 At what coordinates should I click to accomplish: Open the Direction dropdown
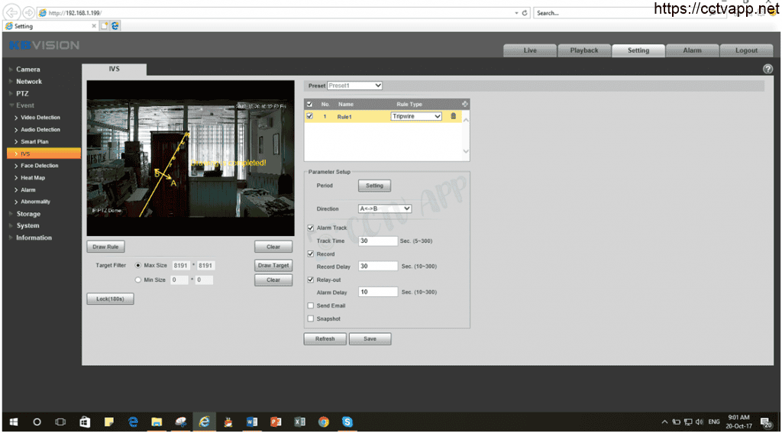pyautogui.click(x=385, y=208)
